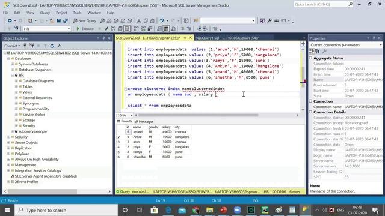
Task: Toggle Include Live Query Statistics
Action: [x=143, y=29]
